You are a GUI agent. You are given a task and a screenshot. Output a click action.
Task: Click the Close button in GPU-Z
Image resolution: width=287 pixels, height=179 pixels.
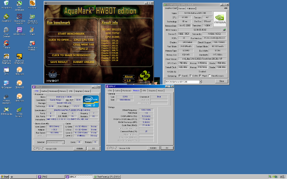(222, 81)
